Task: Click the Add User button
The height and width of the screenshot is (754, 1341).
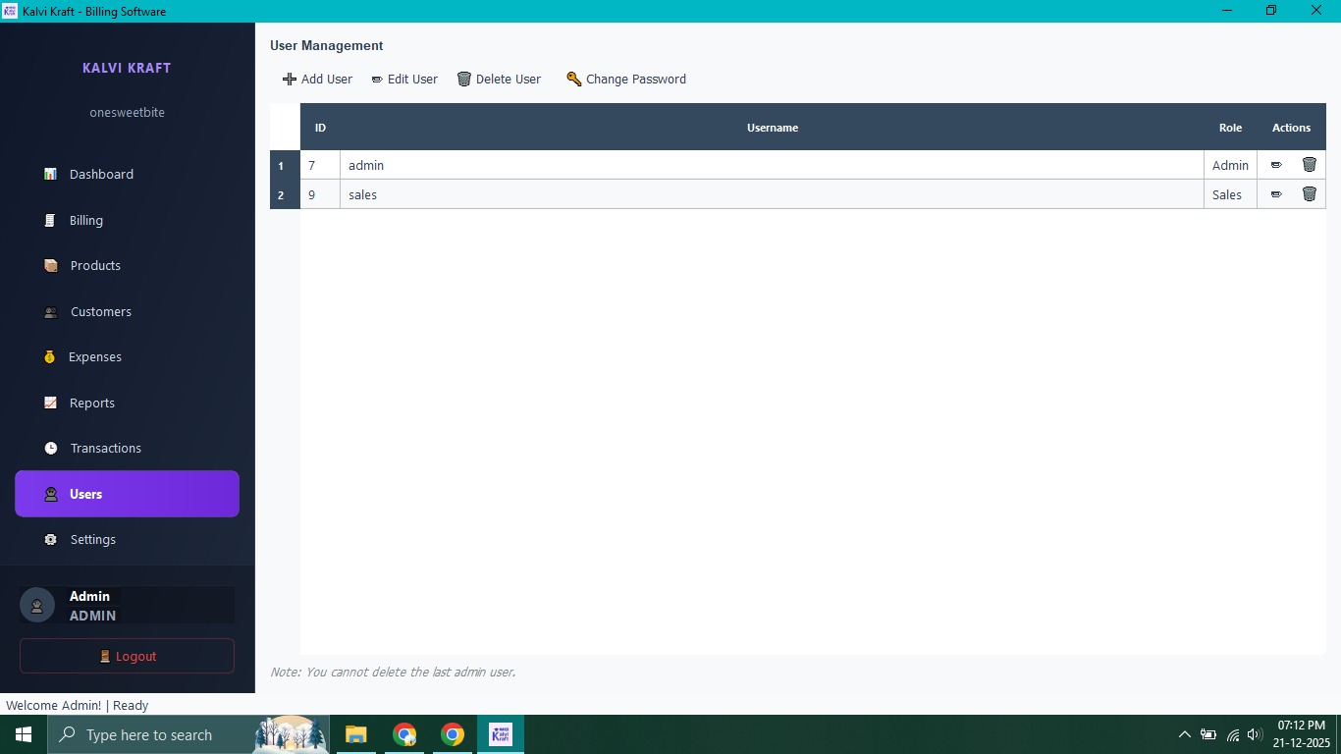Action: 318,79
